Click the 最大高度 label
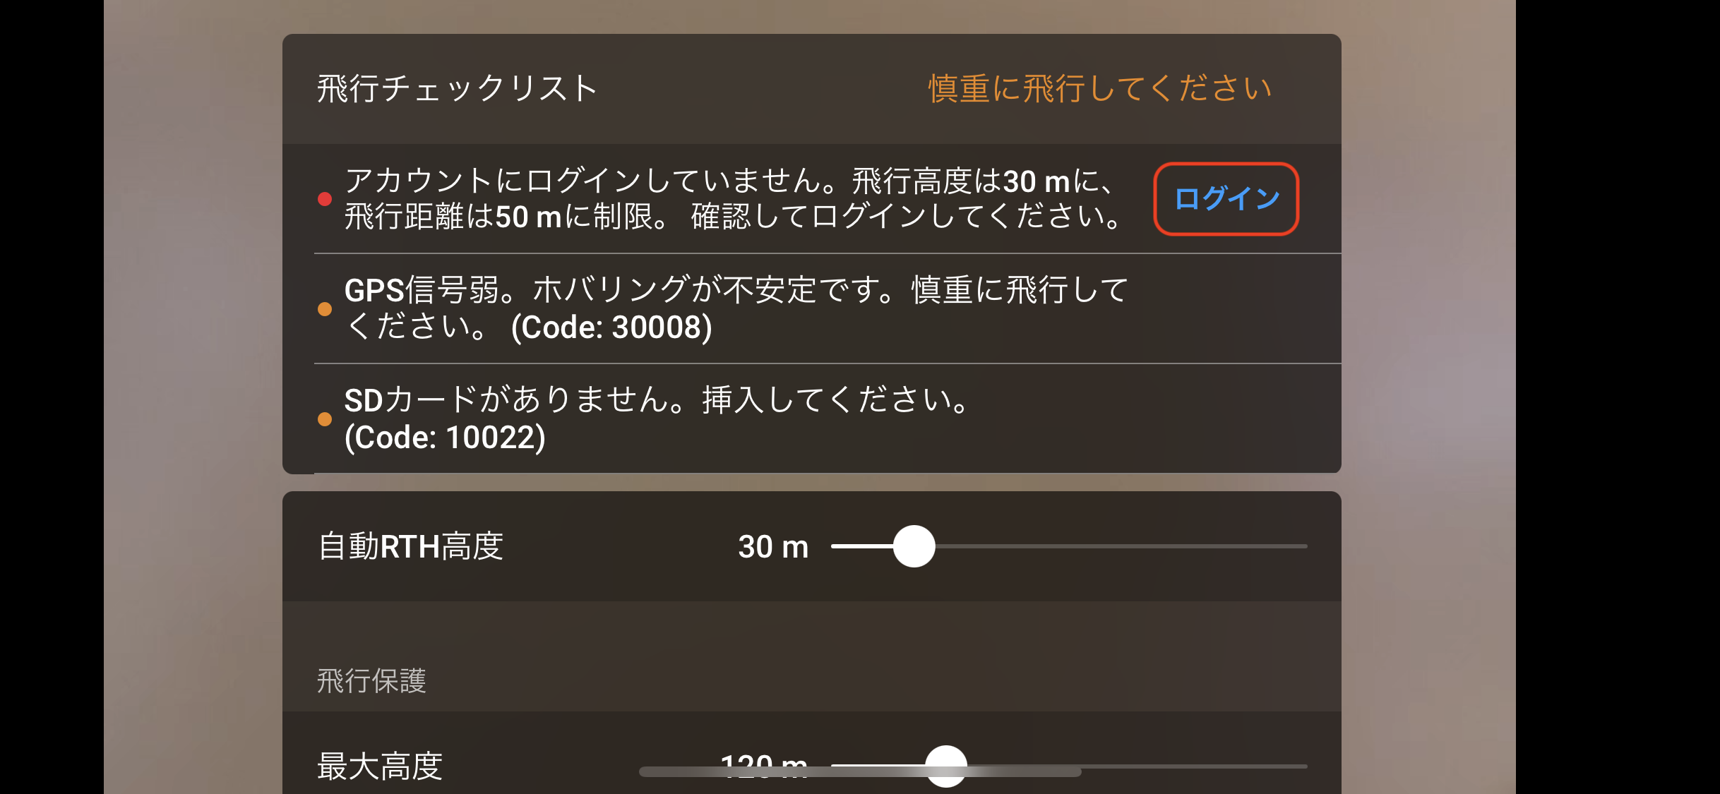 [380, 766]
